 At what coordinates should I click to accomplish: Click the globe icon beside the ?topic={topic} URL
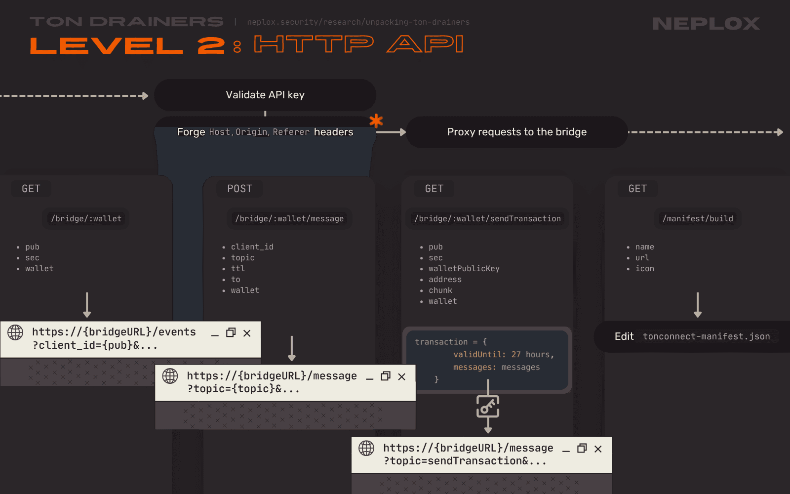coord(170,376)
